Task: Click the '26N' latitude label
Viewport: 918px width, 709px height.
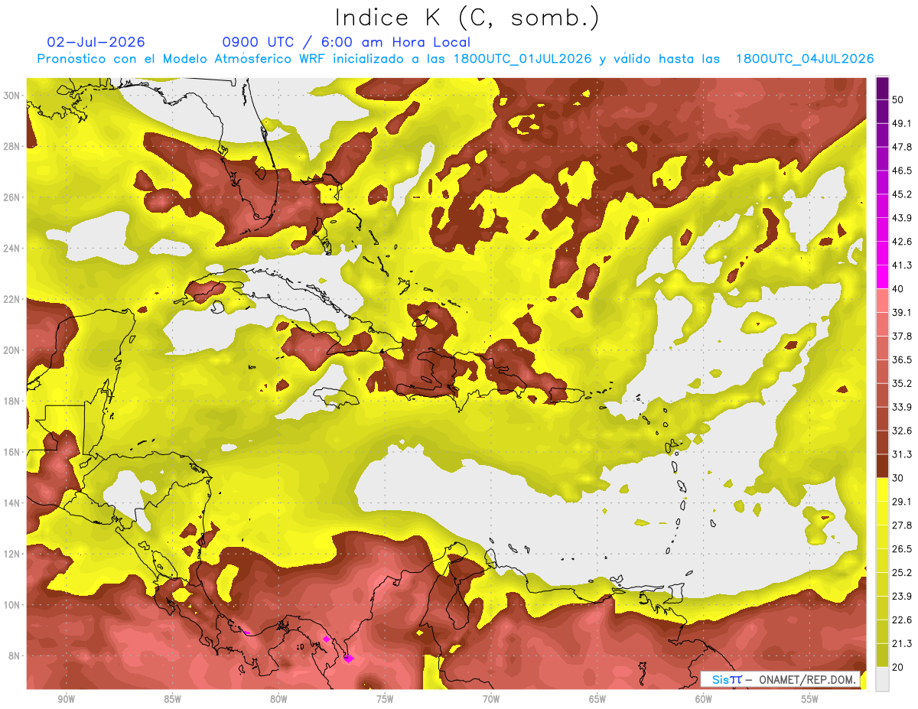Action: [x=13, y=197]
